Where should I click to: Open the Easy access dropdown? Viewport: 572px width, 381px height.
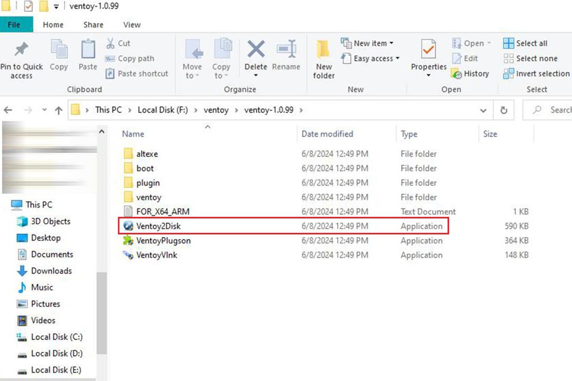pos(370,58)
